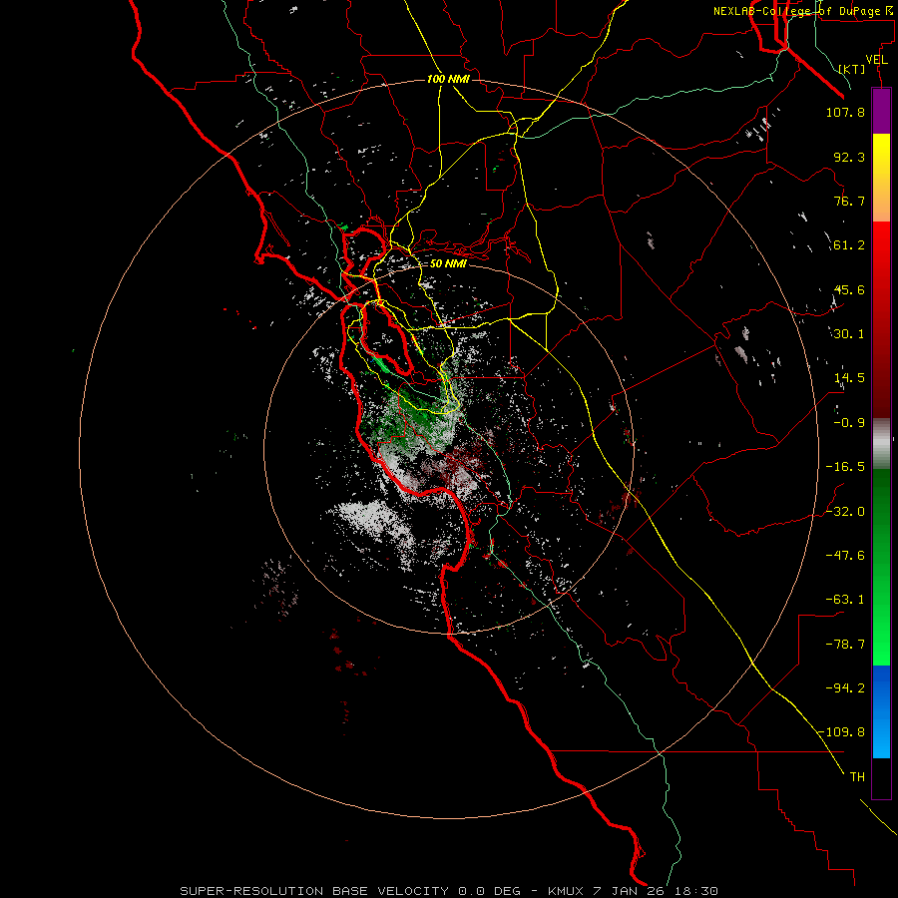The width and height of the screenshot is (898, 898).
Task: Select the 61.2 legend value
Action: 849,245
